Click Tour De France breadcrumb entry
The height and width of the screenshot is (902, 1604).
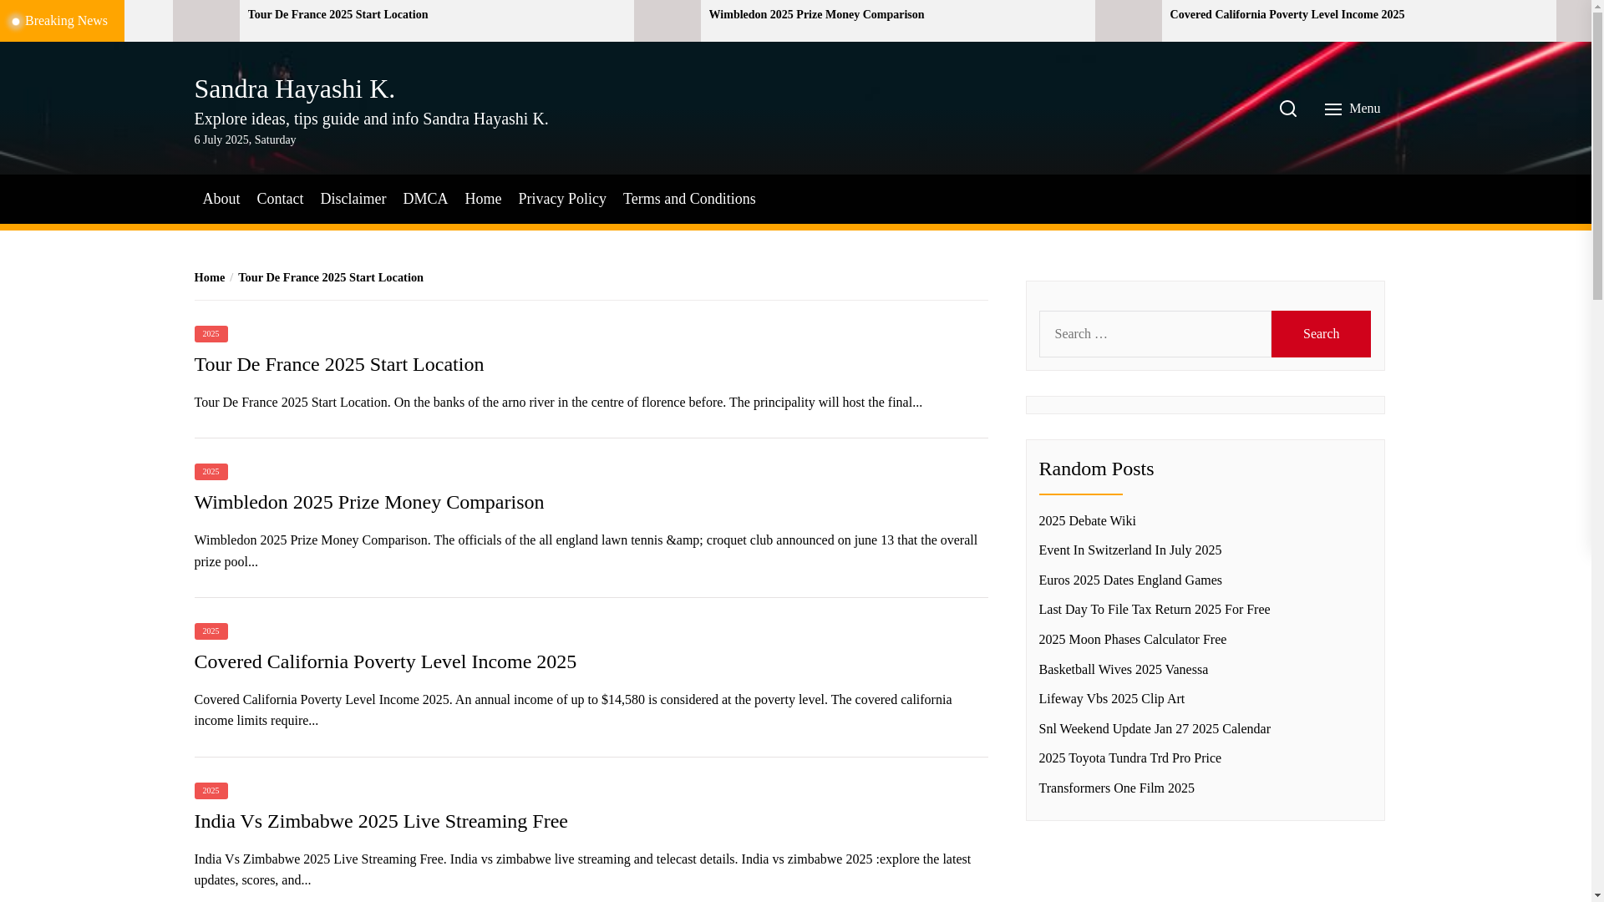click(330, 277)
